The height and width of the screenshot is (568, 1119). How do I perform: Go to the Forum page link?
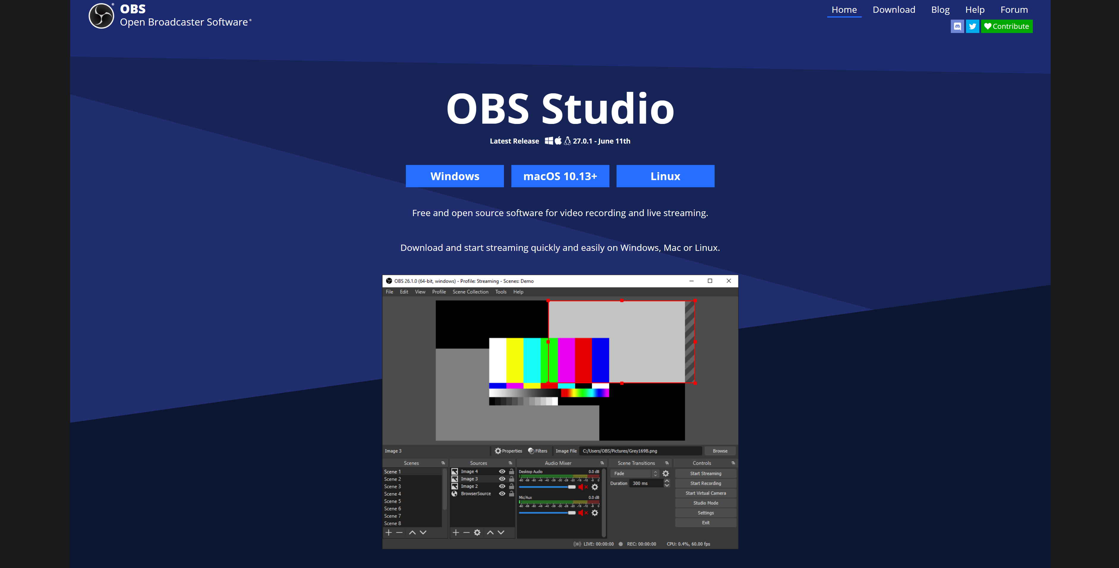click(x=1014, y=10)
